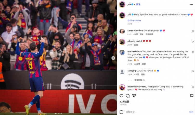Image resolution: width=195 pixels, height=115 pixels.
Task: Select the carousel pagination dots
Action: point(58,113)
